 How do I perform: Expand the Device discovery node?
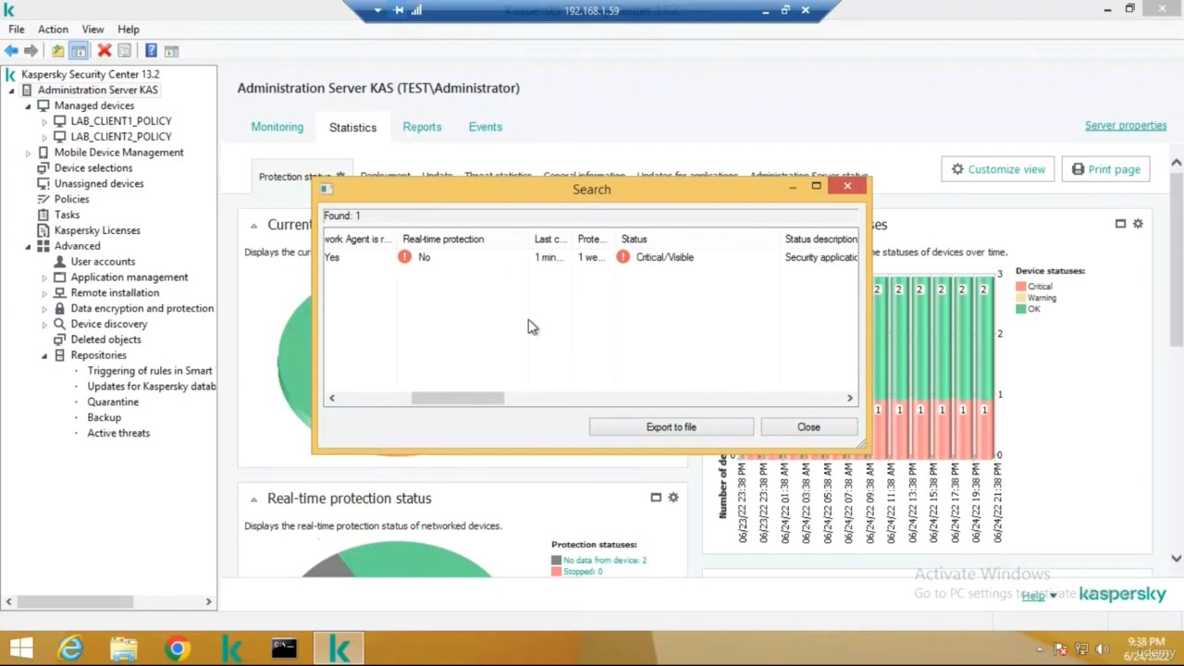click(44, 325)
